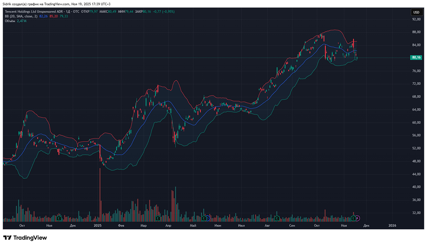
Task: Click the 2026 label on time axis
Action: tap(392, 225)
